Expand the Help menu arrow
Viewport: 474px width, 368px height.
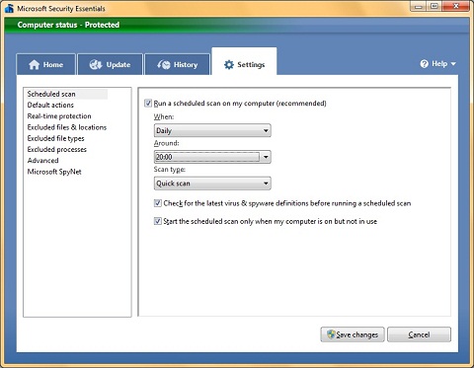(x=453, y=64)
